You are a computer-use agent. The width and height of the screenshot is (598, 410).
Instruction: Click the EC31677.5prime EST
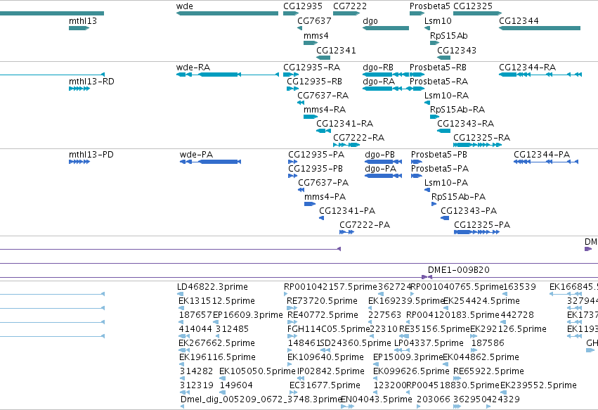(x=292, y=393)
